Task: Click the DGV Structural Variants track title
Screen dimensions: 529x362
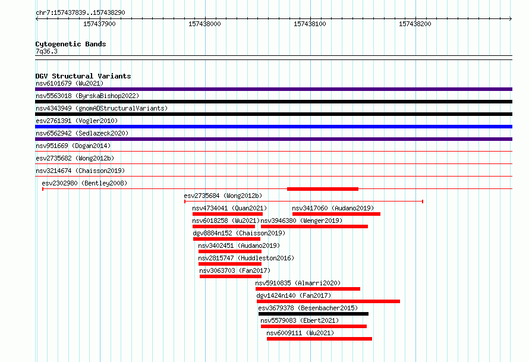Action: [x=83, y=76]
